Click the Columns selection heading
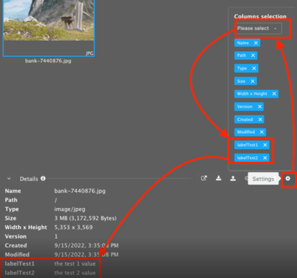297x278 pixels. 260,17
